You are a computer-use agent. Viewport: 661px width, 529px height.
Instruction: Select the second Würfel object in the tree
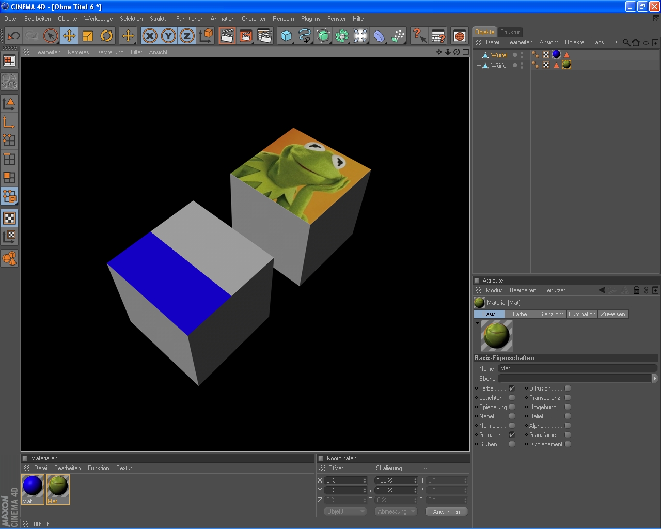(499, 66)
